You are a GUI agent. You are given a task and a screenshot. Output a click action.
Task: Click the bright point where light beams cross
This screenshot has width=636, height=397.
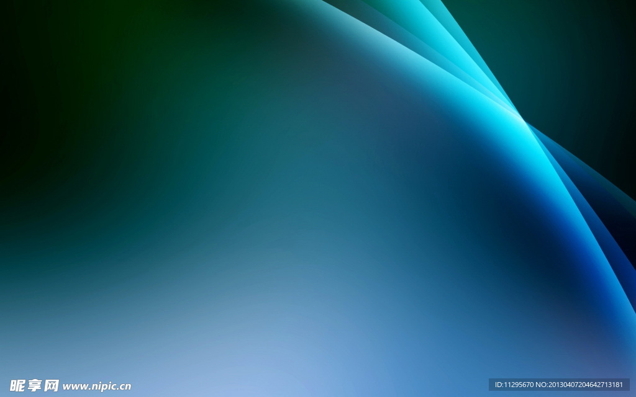(x=524, y=119)
